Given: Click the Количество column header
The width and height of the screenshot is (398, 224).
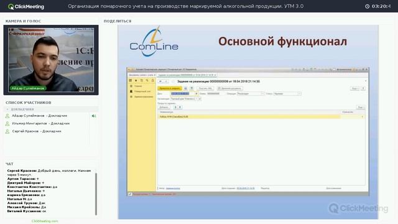Looking at the screenshot, I should pos(348,112).
